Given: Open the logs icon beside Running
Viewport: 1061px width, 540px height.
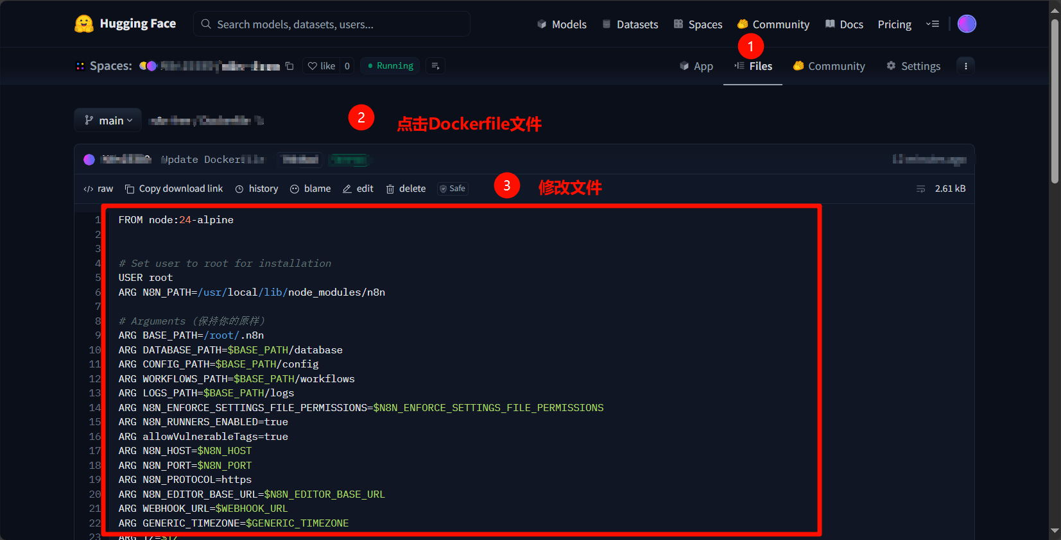Looking at the screenshot, I should pyautogui.click(x=435, y=66).
